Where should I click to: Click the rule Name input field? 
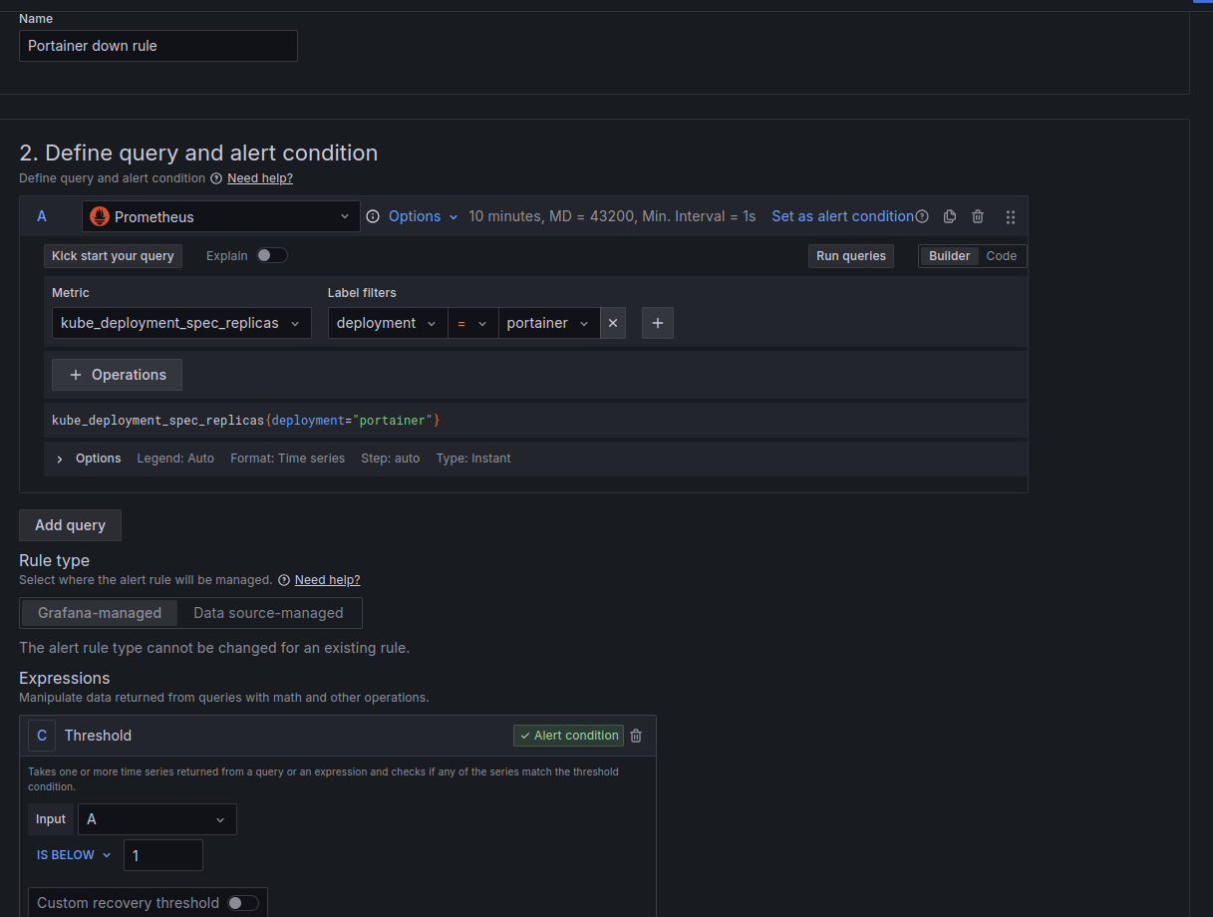157,46
